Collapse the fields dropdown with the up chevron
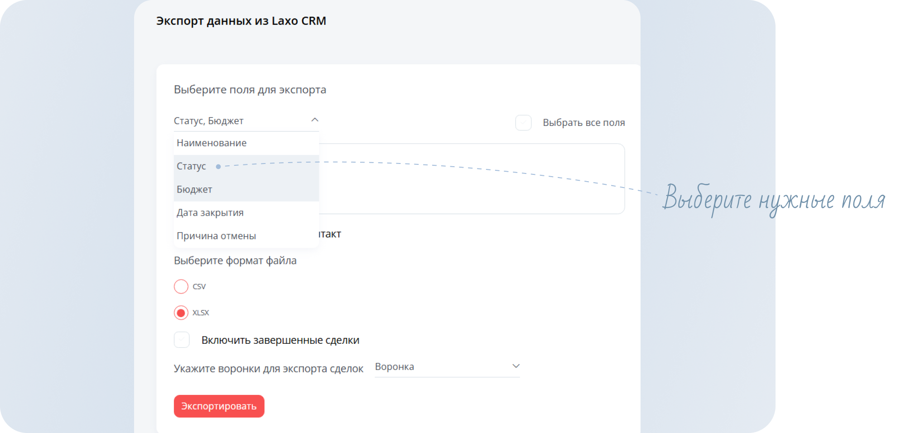 315,120
